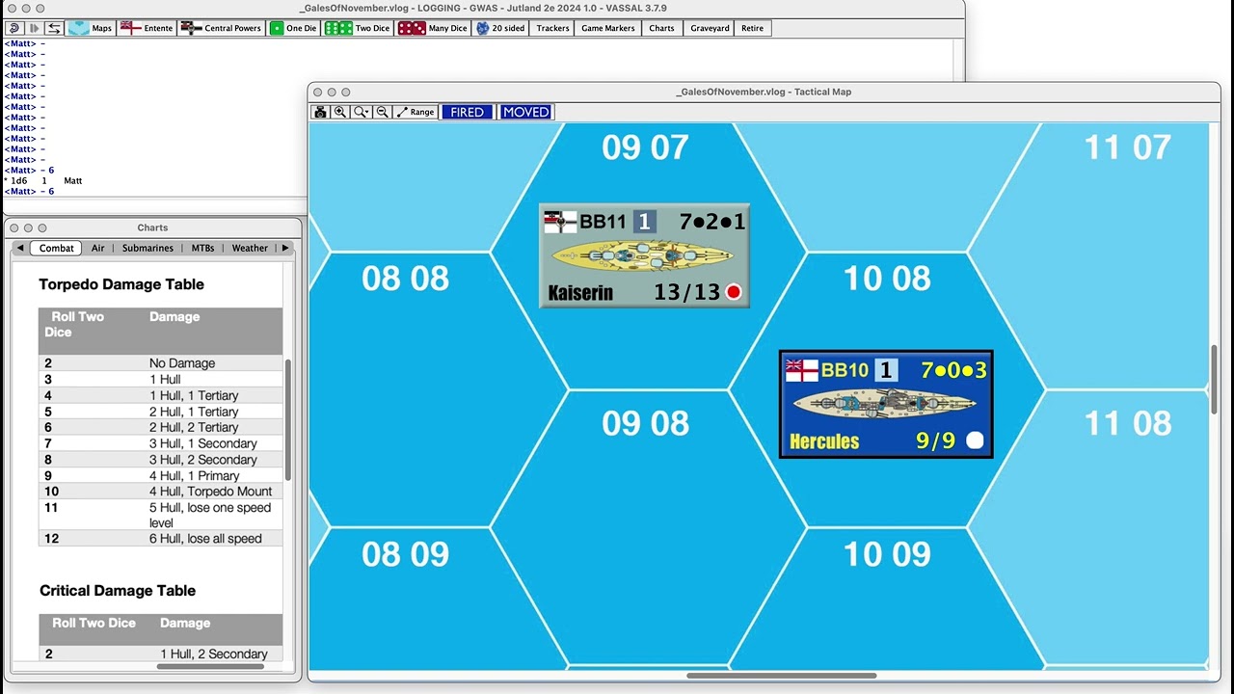Step forward through the logfile
This screenshot has width=1234, height=694.
pyautogui.click(x=34, y=28)
